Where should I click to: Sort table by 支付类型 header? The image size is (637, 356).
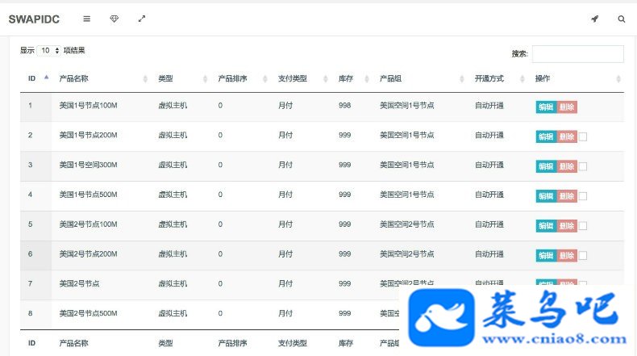point(293,78)
